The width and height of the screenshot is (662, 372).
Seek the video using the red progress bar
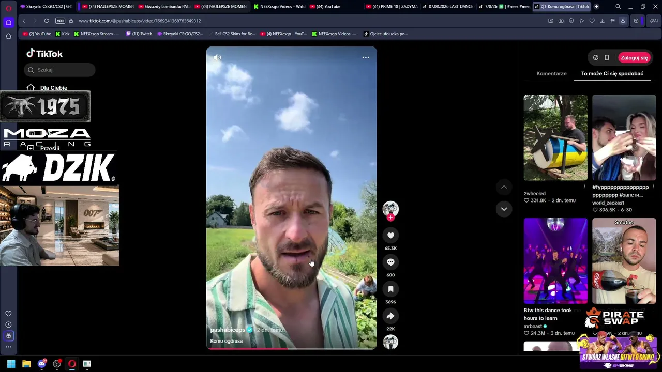click(292, 348)
